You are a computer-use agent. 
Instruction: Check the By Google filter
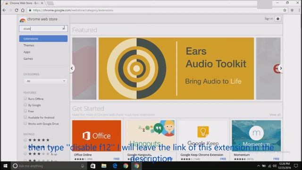coord(25,105)
